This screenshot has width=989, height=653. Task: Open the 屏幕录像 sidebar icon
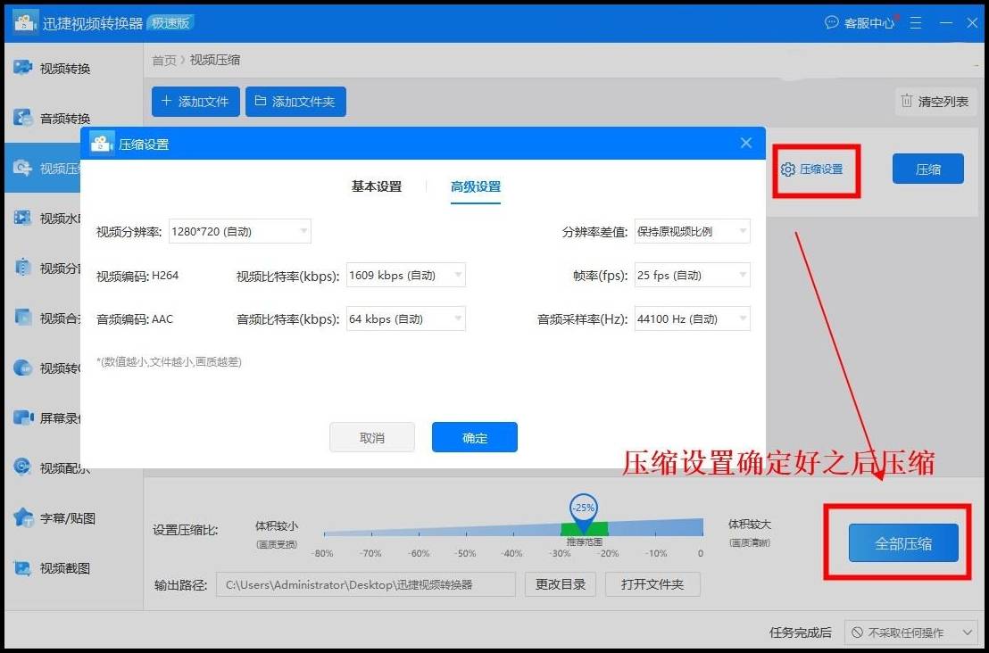(x=22, y=417)
